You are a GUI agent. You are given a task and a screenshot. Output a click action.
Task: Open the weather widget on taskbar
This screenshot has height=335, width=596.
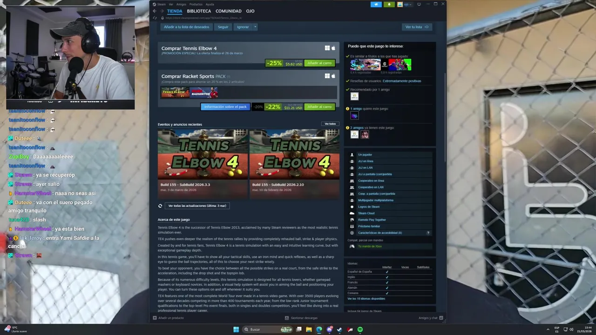(15, 329)
